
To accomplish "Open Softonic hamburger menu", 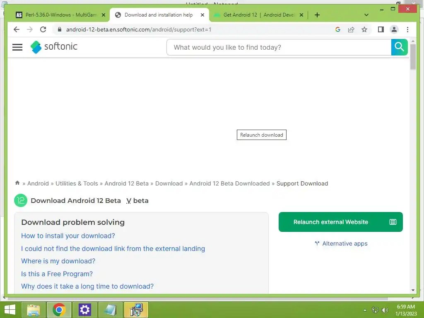I will pyautogui.click(x=17, y=47).
